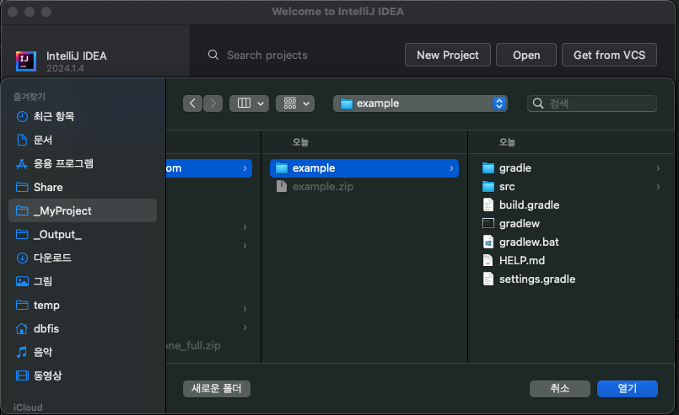
Task: Select 응용 프로그램 in sidebar
Action: point(83,163)
